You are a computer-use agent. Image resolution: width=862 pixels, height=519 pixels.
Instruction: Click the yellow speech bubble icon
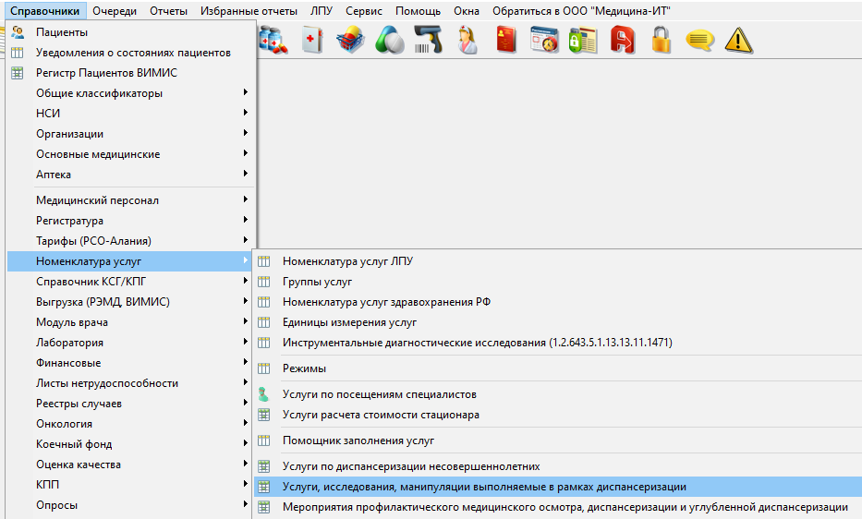click(x=699, y=40)
